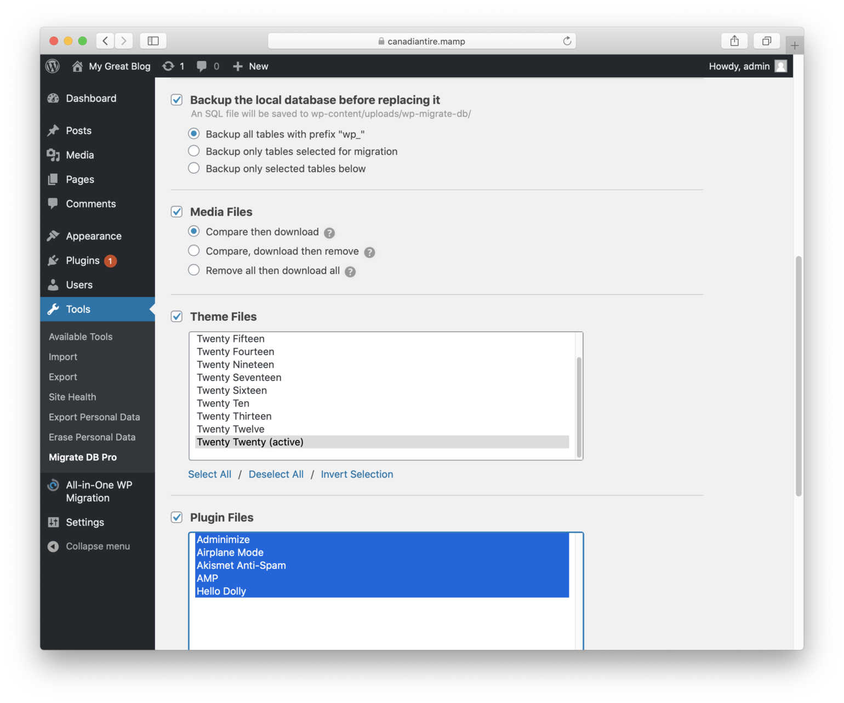Open Migrate DB Pro submenu item

[83, 458]
